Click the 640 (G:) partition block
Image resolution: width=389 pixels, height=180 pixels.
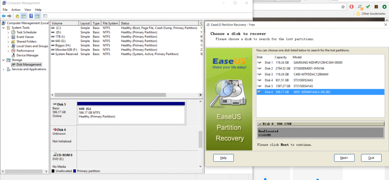131,113
